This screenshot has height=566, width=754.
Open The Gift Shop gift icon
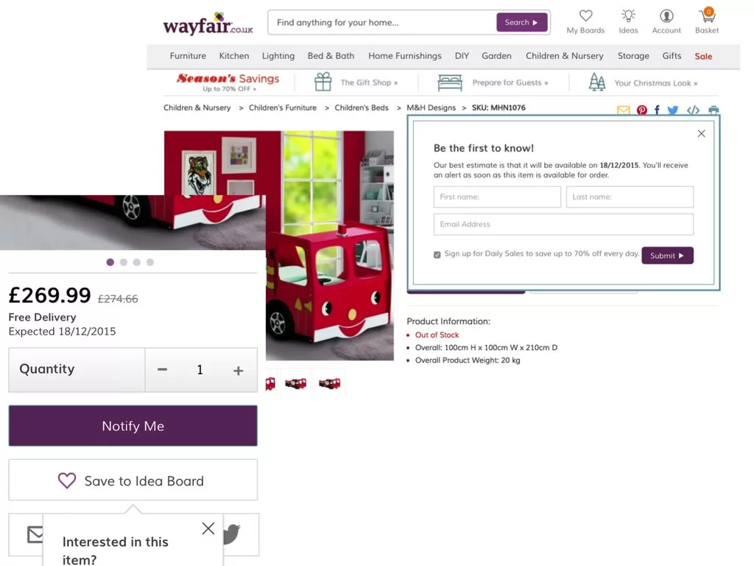click(323, 82)
